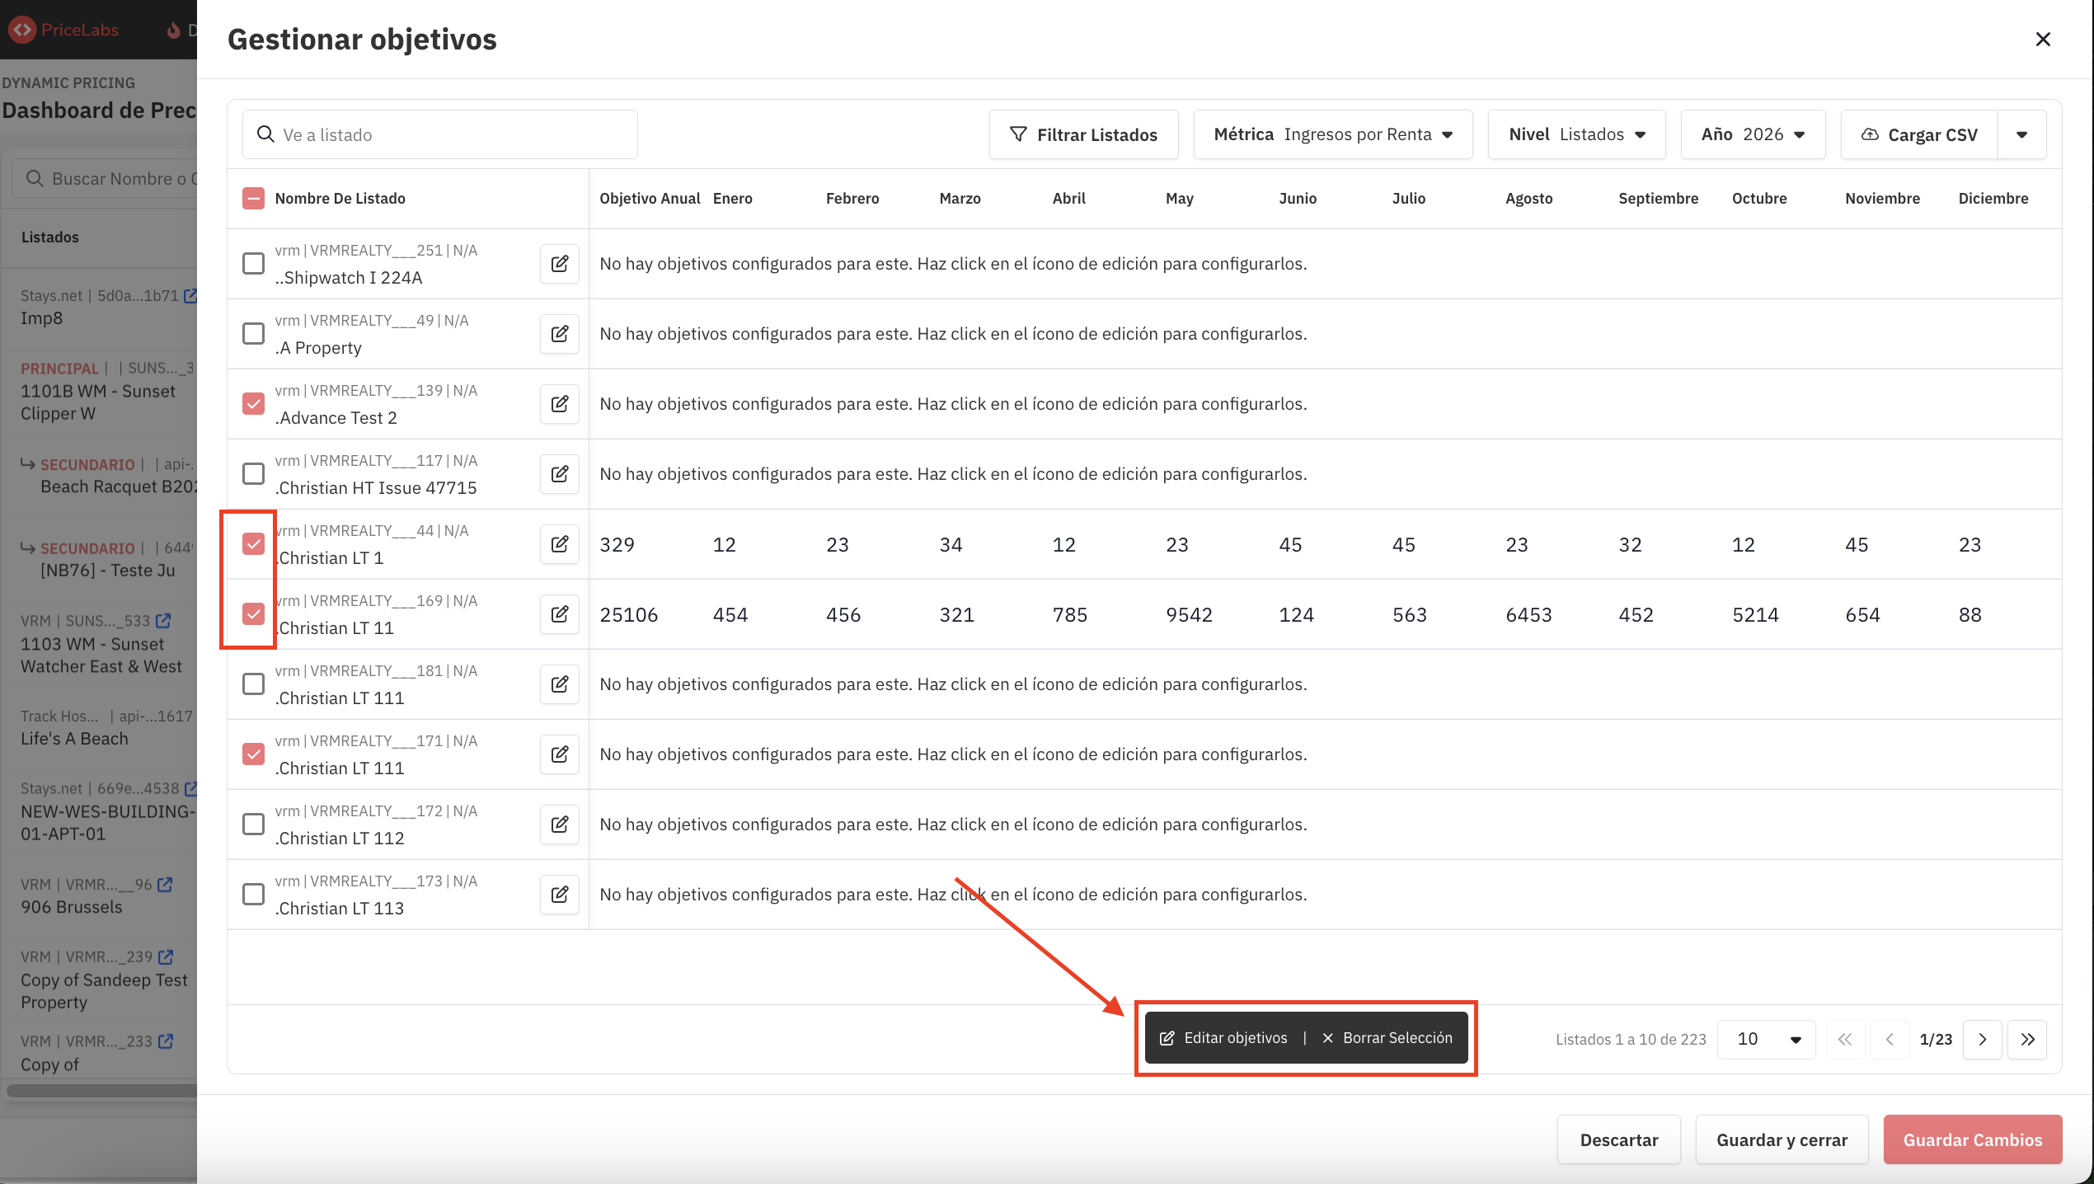Click the Guardar Cambios button
2094x1184 pixels.
tap(1973, 1139)
